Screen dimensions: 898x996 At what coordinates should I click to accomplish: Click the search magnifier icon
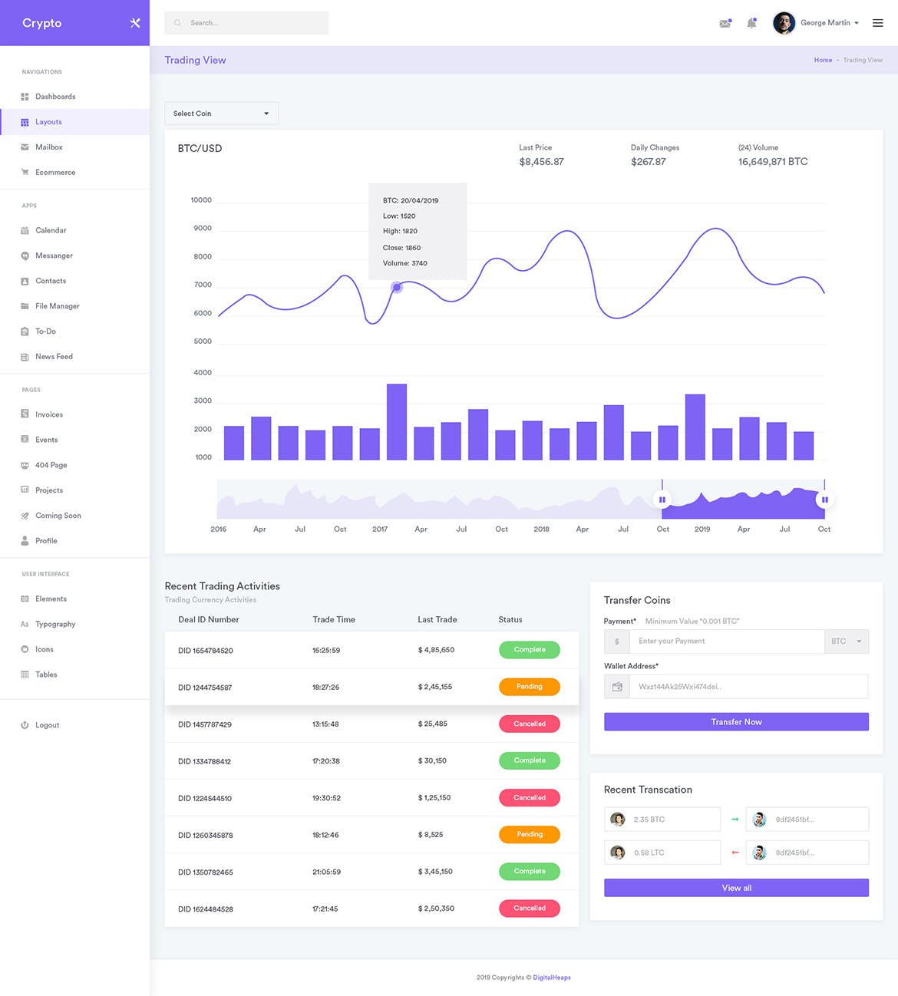tap(177, 22)
